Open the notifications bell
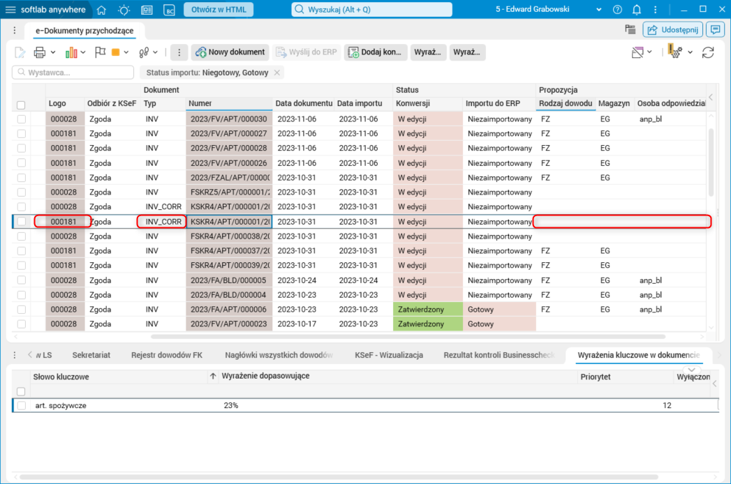This screenshot has height=484, width=731. 637,10
